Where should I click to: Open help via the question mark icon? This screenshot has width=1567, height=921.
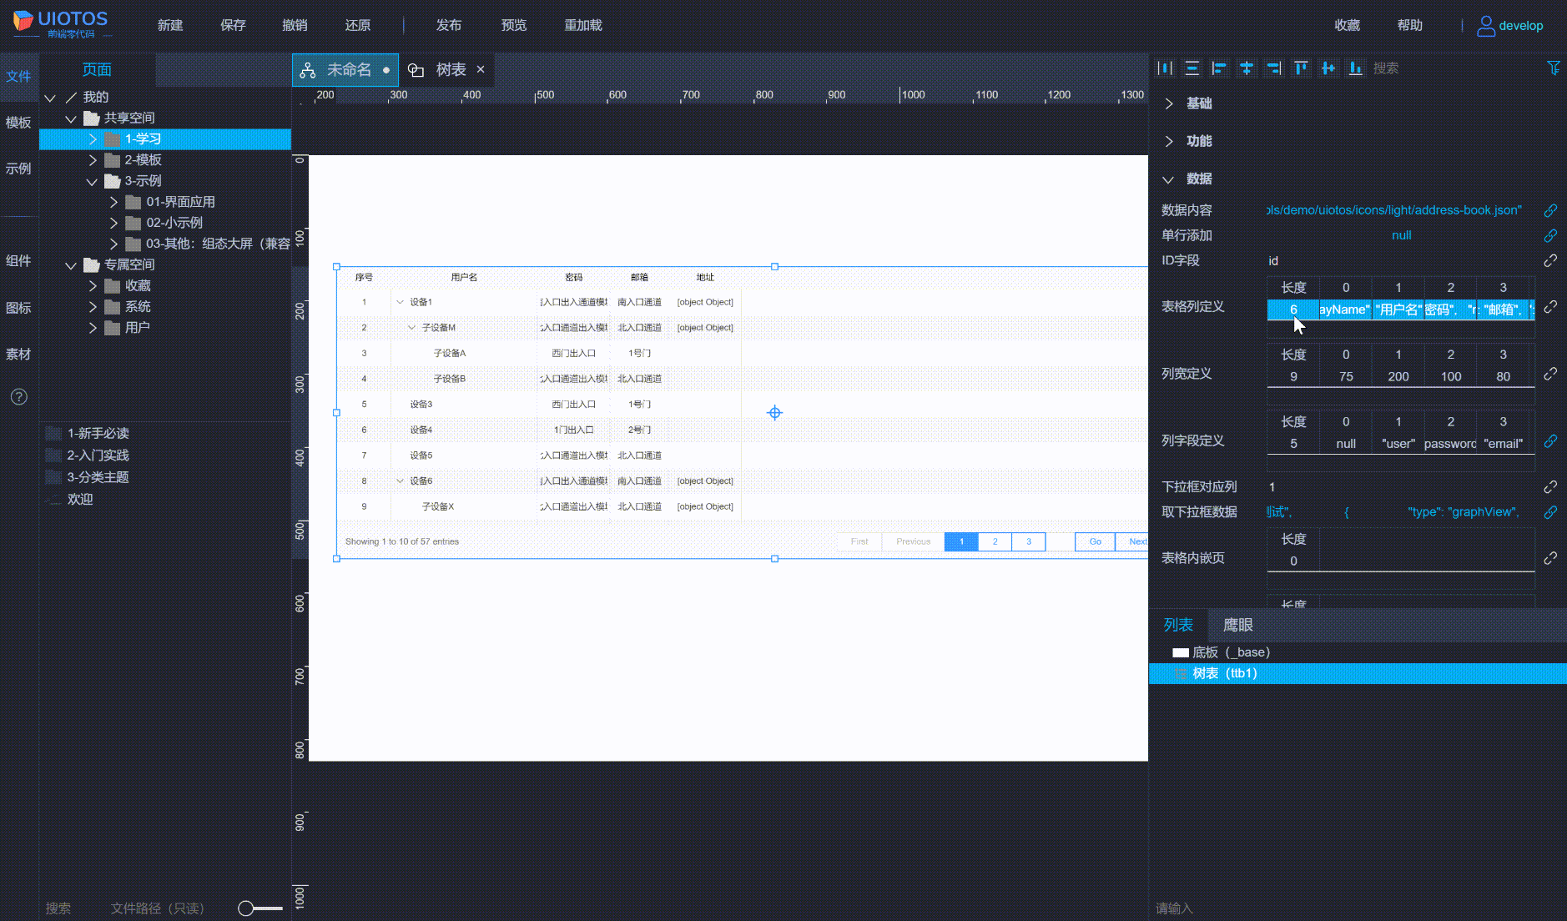pyautogui.click(x=18, y=397)
